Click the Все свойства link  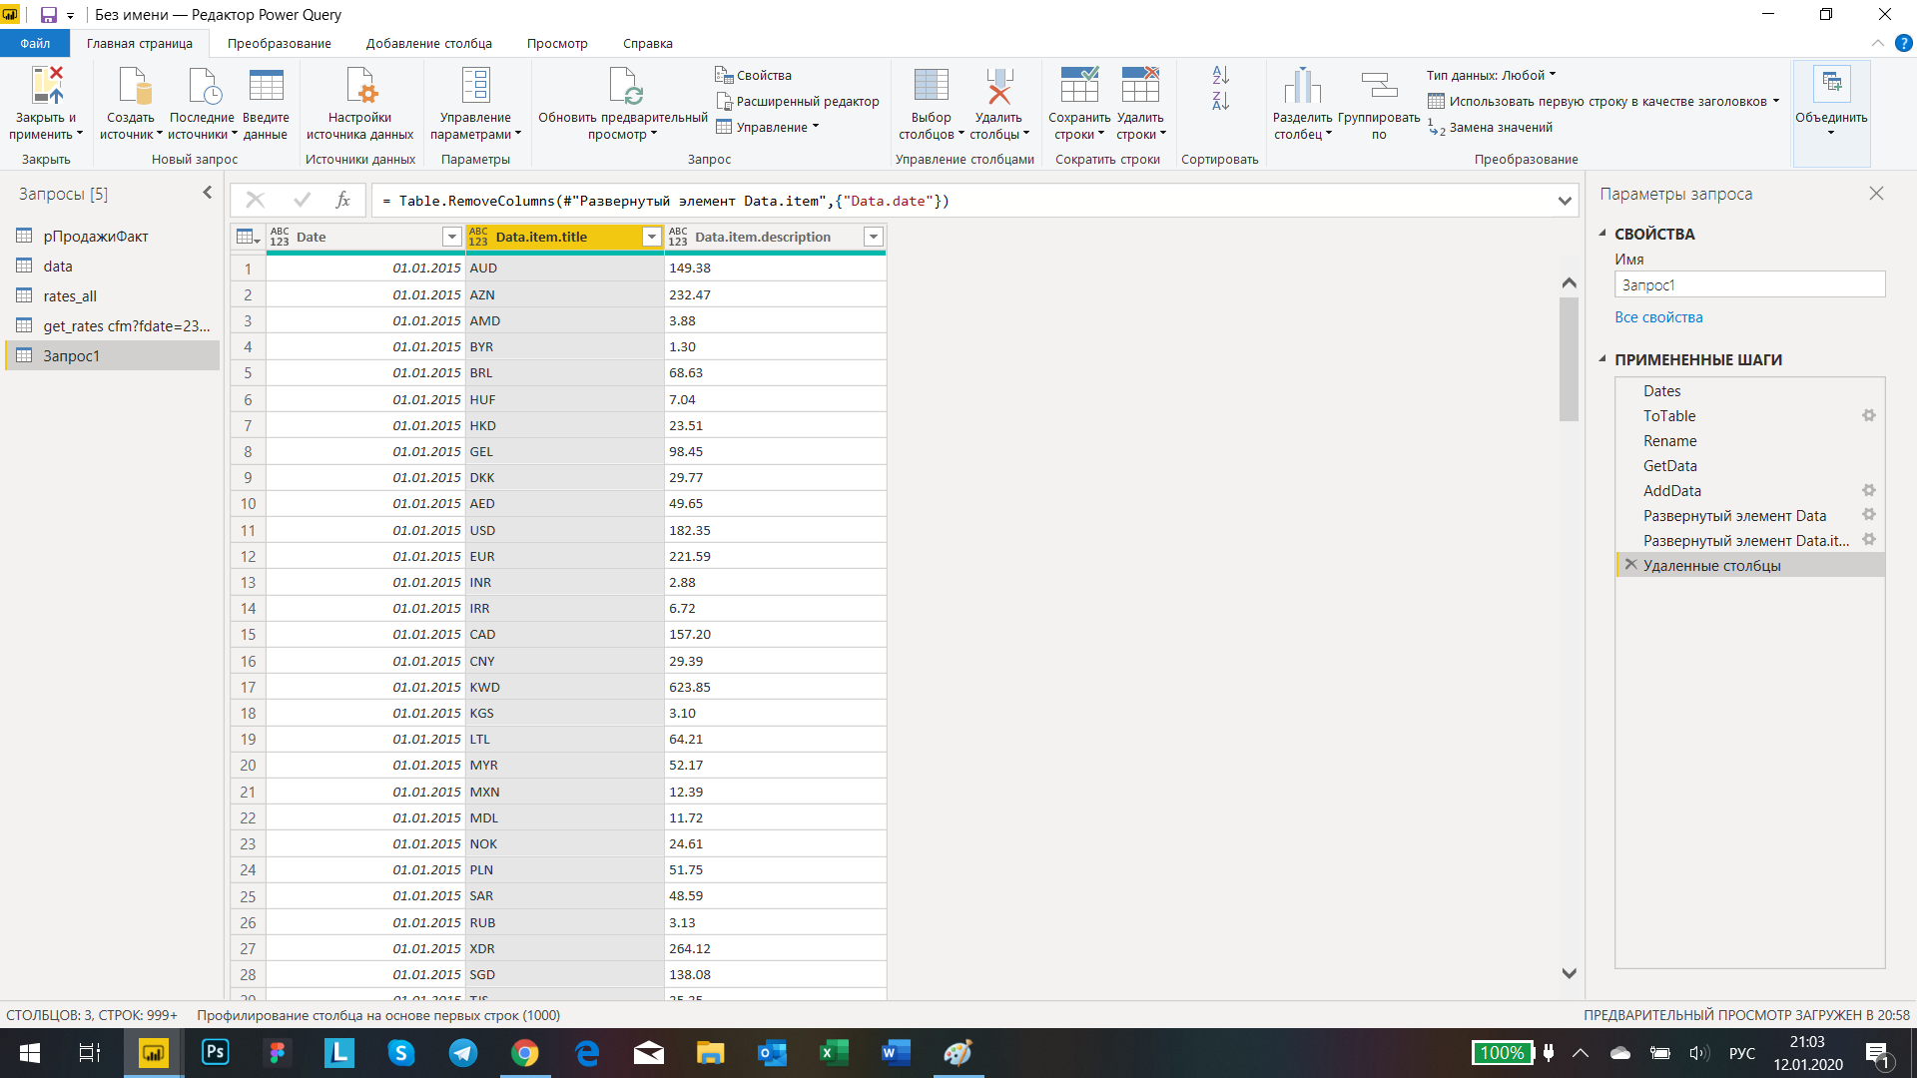[1658, 317]
